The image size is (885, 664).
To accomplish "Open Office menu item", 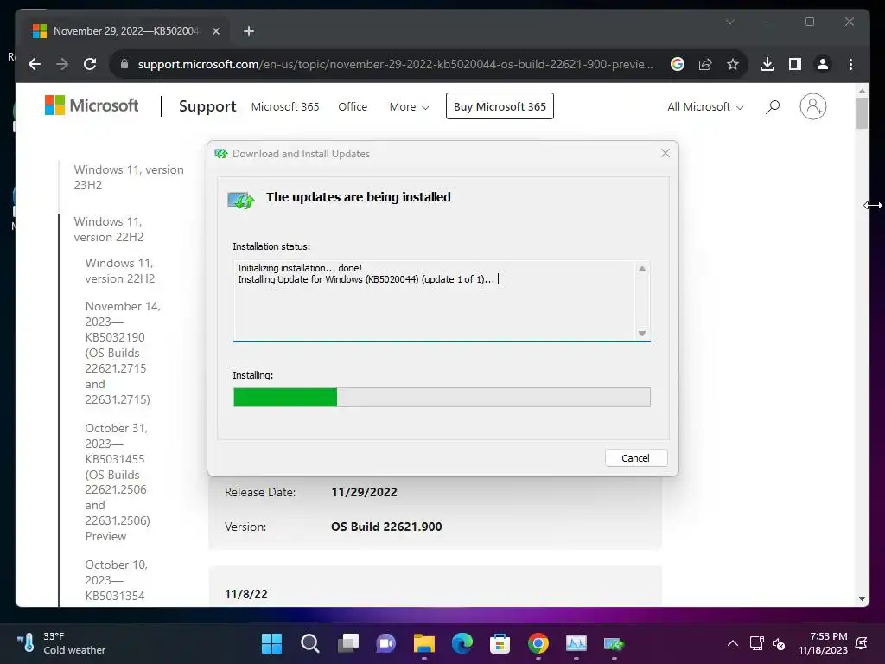I will [x=353, y=106].
